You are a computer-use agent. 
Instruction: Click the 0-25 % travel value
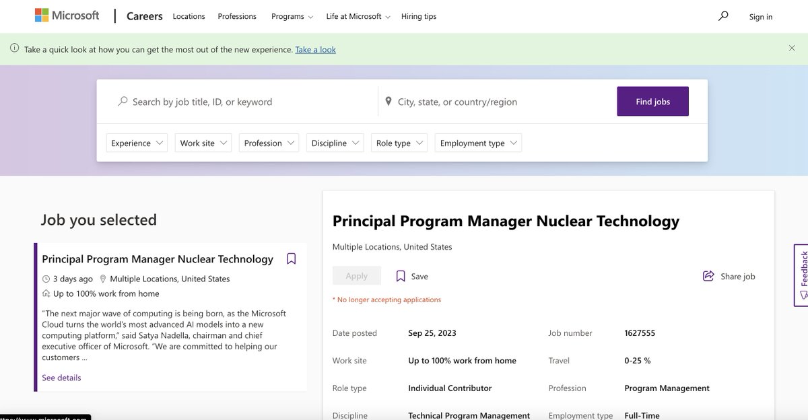tap(638, 361)
